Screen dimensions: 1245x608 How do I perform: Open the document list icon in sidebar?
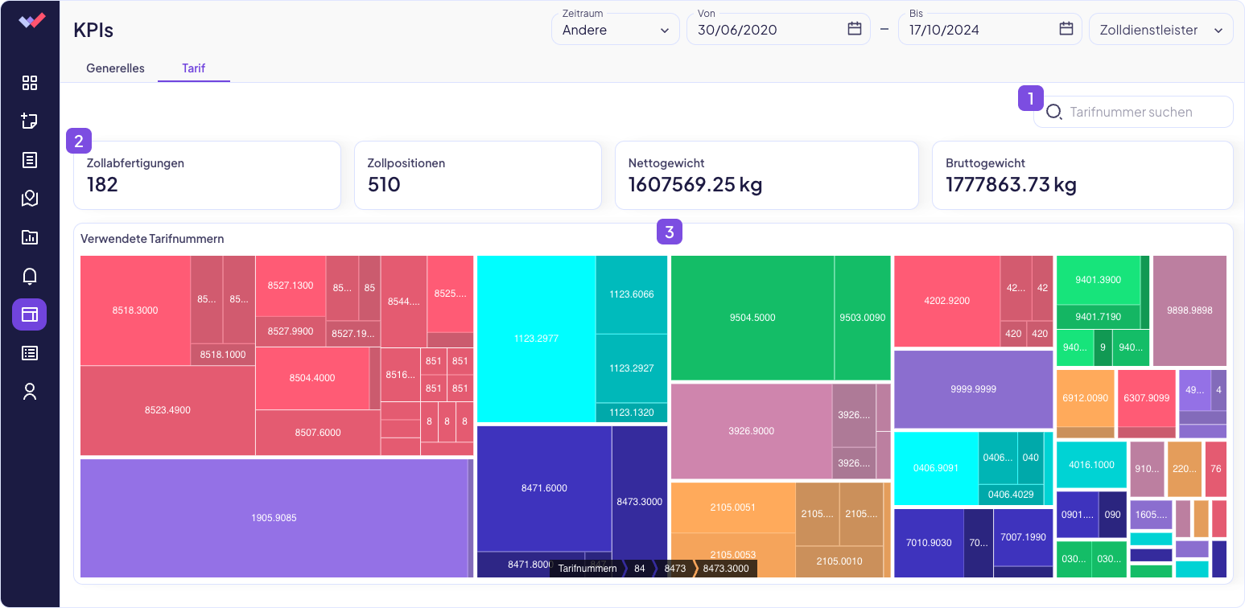tap(30, 160)
